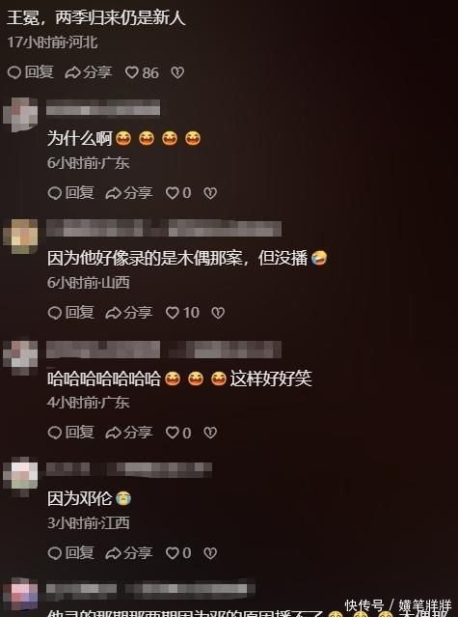The height and width of the screenshot is (617, 458).
Task: Like the 为什么啊 comment
Action: 178,193
